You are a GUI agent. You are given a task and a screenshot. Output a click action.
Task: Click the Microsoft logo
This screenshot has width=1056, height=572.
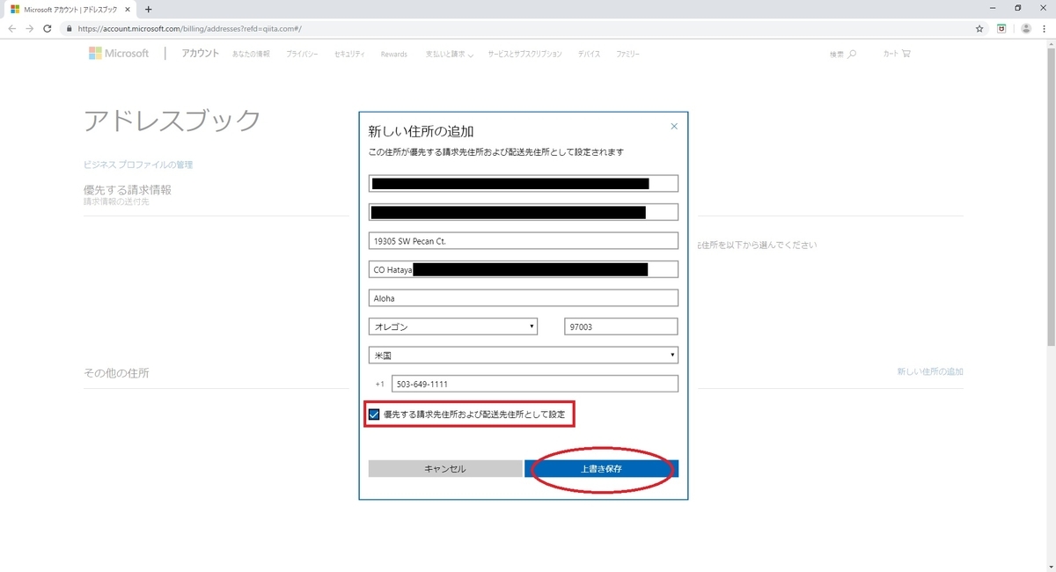[x=119, y=53]
